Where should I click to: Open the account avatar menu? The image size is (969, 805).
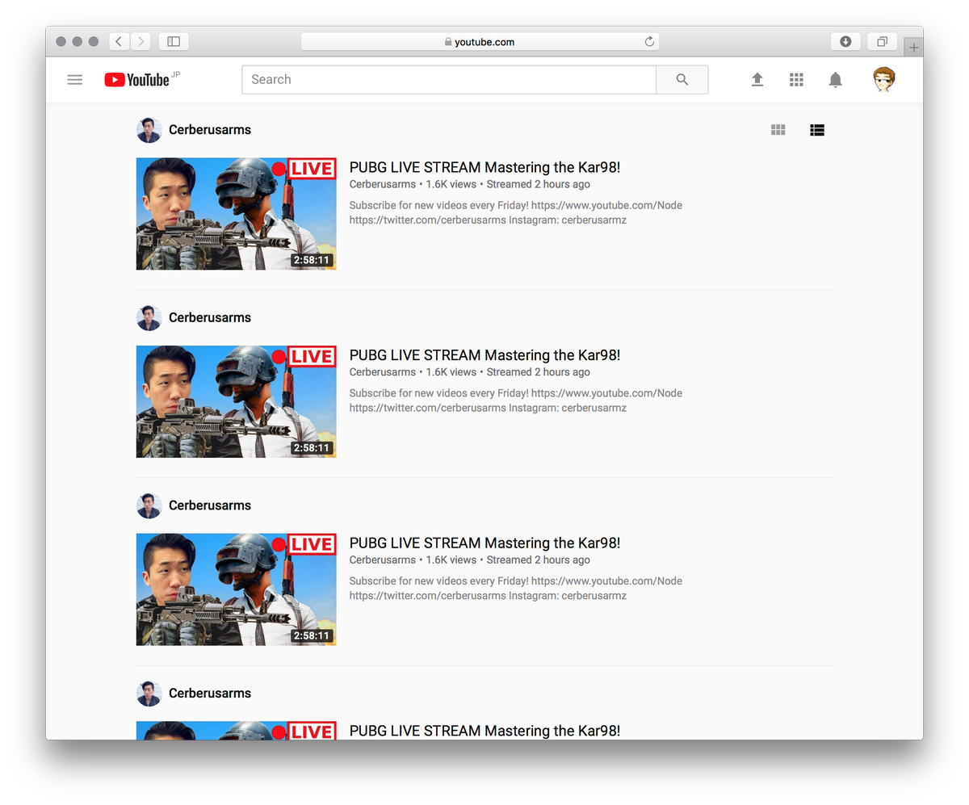[x=885, y=79]
